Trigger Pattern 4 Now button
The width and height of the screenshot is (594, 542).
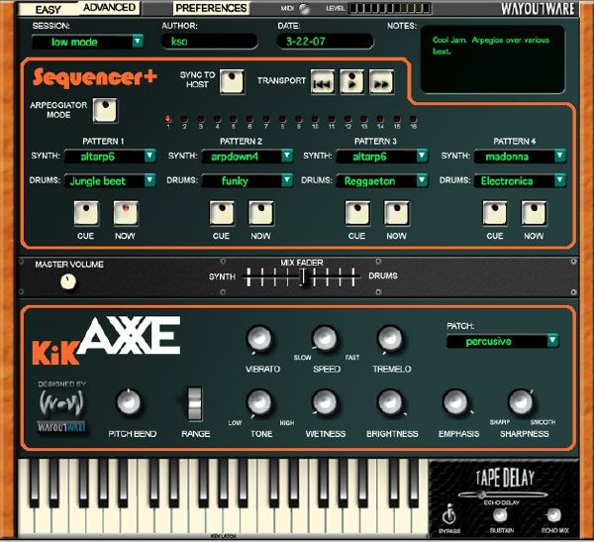click(534, 213)
